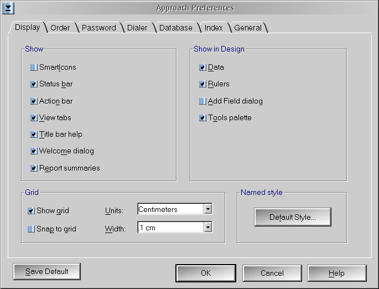Toggle the Action bar checkbox
The image size is (379, 289).
pyautogui.click(x=34, y=101)
